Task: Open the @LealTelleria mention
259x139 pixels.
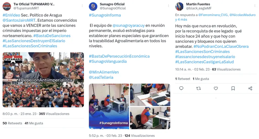Action: pos(101,77)
